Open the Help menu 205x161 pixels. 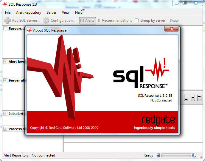coord(79,12)
